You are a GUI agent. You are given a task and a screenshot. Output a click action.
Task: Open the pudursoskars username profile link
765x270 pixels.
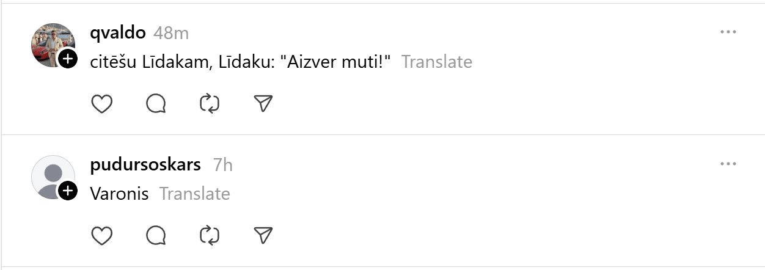[145, 164]
